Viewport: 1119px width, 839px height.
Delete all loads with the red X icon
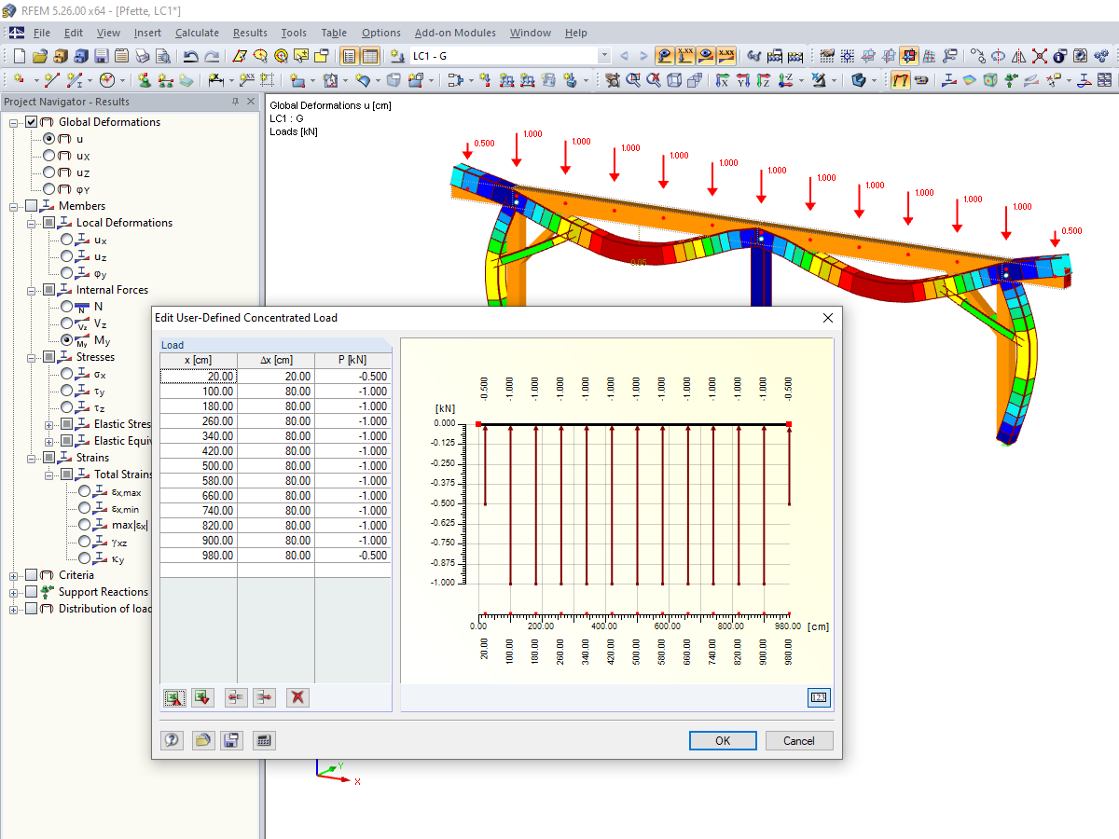[297, 697]
